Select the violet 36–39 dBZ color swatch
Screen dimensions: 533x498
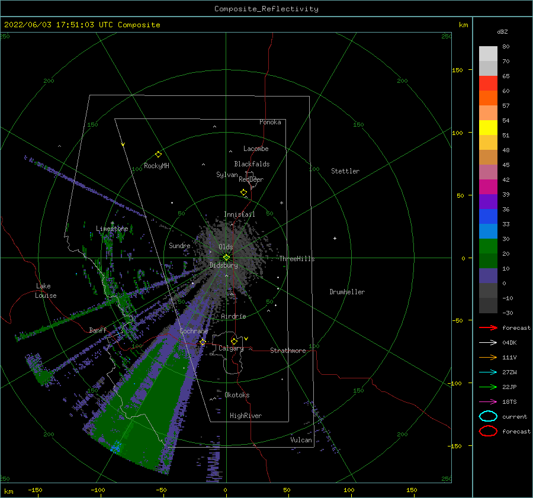(x=488, y=202)
